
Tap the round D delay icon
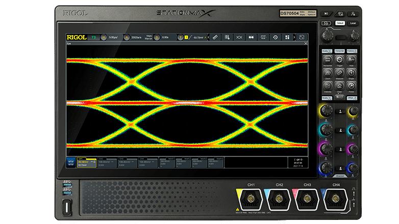pos(157,37)
